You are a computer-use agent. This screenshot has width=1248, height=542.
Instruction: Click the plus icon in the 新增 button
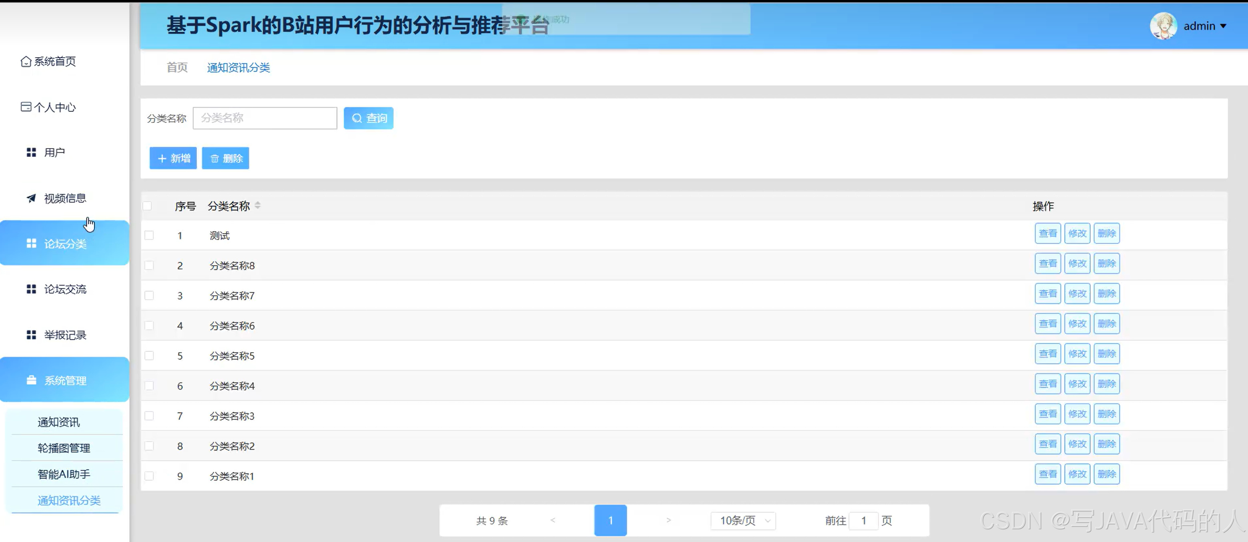point(162,159)
